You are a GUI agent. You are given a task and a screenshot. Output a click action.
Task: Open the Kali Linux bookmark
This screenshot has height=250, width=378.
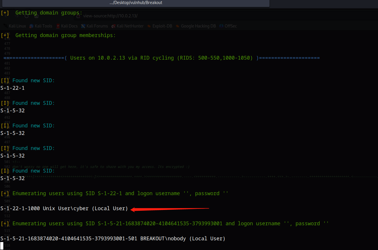pyautogui.click(x=15, y=26)
